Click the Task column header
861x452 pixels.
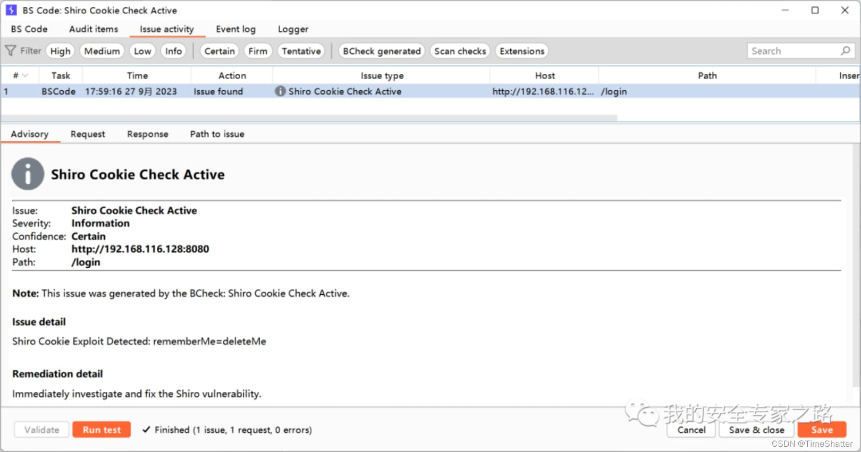[61, 75]
